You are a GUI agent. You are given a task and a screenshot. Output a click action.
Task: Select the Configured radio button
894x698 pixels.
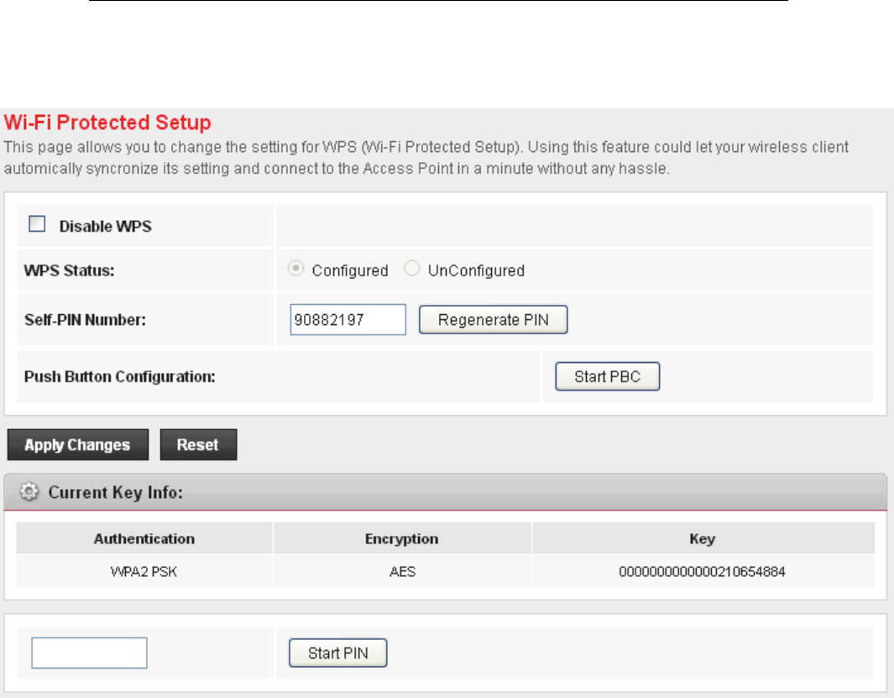pos(295,270)
